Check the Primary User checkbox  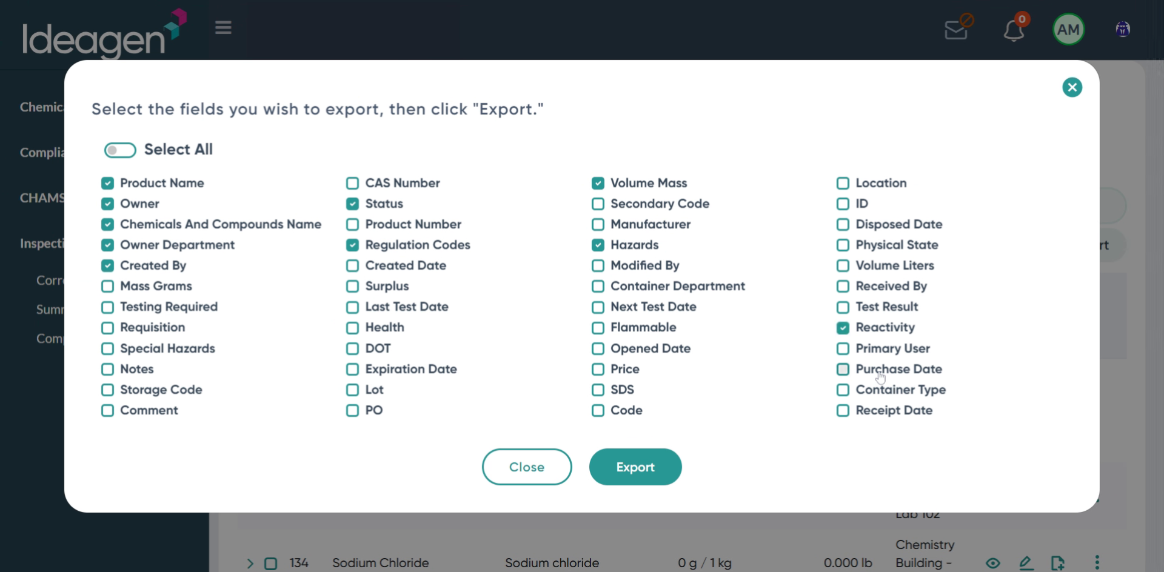coord(843,348)
